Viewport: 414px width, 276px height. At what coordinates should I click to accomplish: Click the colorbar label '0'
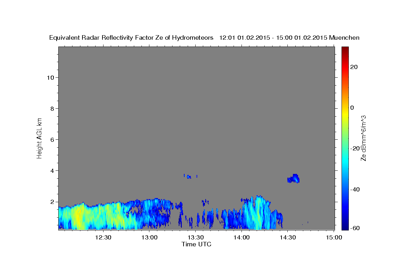point(352,108)
